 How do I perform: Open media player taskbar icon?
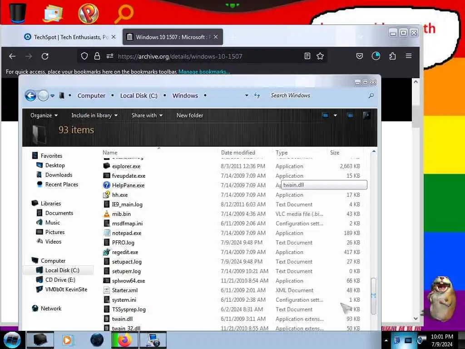[67, 340]
